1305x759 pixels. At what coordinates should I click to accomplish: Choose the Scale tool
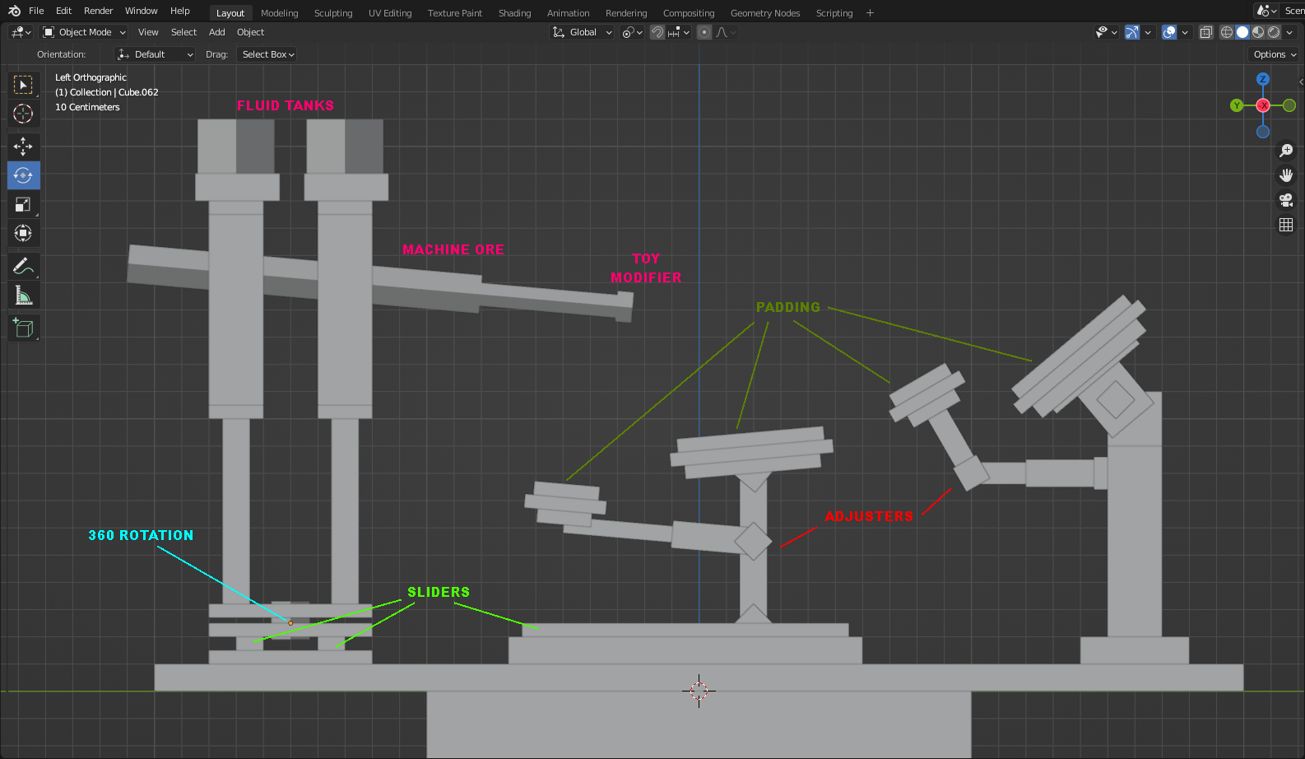[23, 205]
